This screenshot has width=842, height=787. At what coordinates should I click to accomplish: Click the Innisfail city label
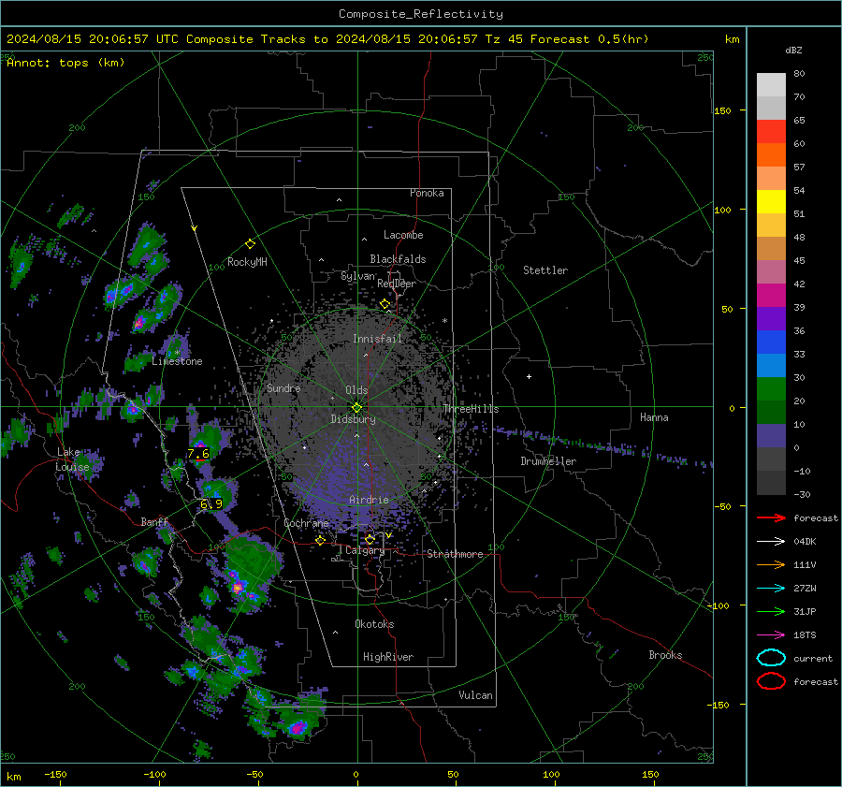click(377, 339)
